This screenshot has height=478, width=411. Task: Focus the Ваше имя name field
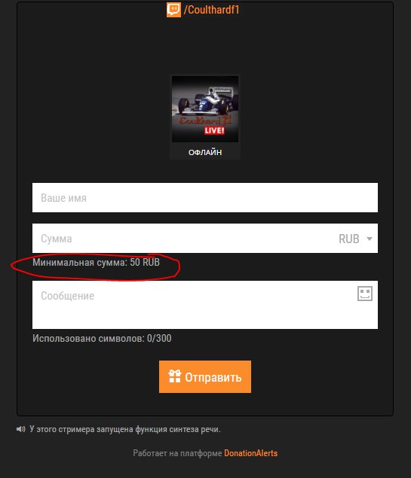(x=205, y=197)
